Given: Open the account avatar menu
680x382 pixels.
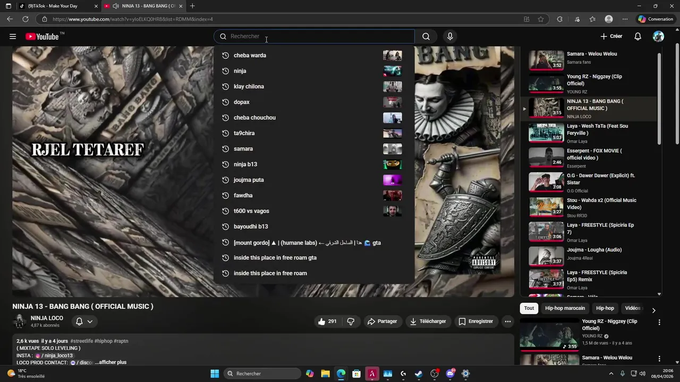Looking at the screenshot, I should pos(658,37).
